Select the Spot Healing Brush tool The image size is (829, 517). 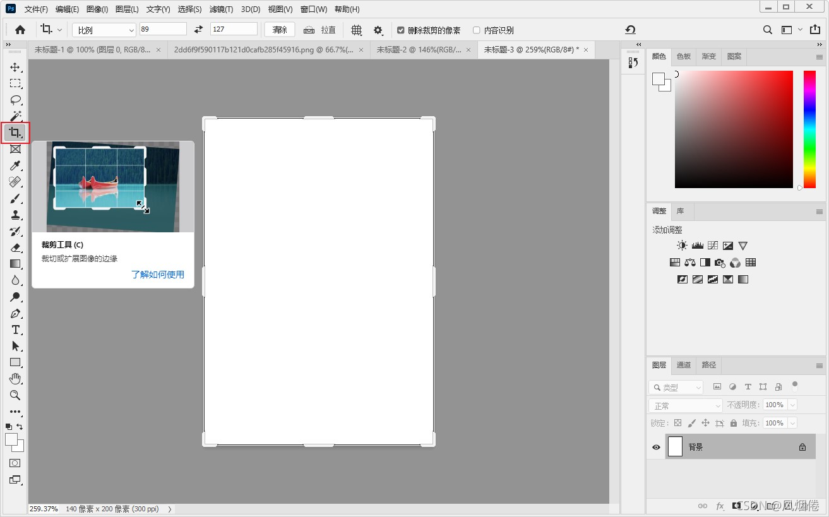click(x=15, y=182)
